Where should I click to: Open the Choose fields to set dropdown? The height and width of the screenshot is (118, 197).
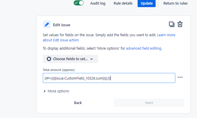(x=70, y=59)
